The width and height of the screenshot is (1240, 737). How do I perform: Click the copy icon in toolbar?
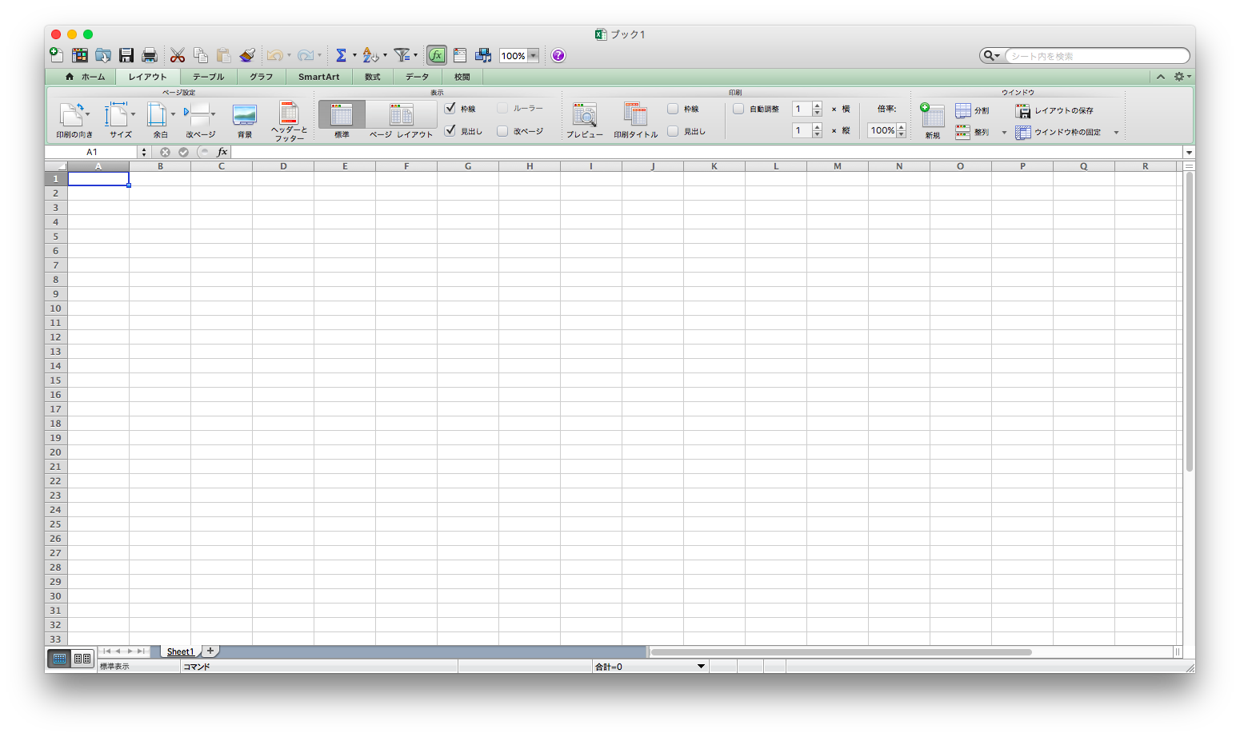tap(201, 55)
